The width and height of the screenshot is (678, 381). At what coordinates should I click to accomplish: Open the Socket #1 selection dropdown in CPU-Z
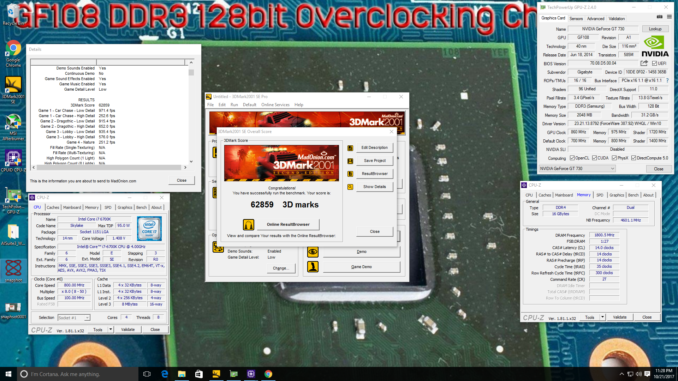click(x=74, y=318)
